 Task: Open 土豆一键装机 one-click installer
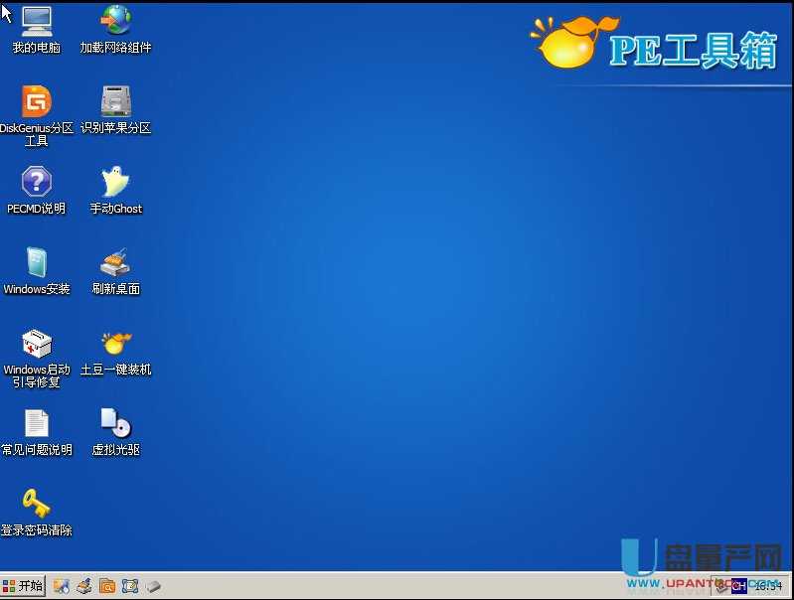click(x=116, y=344)
